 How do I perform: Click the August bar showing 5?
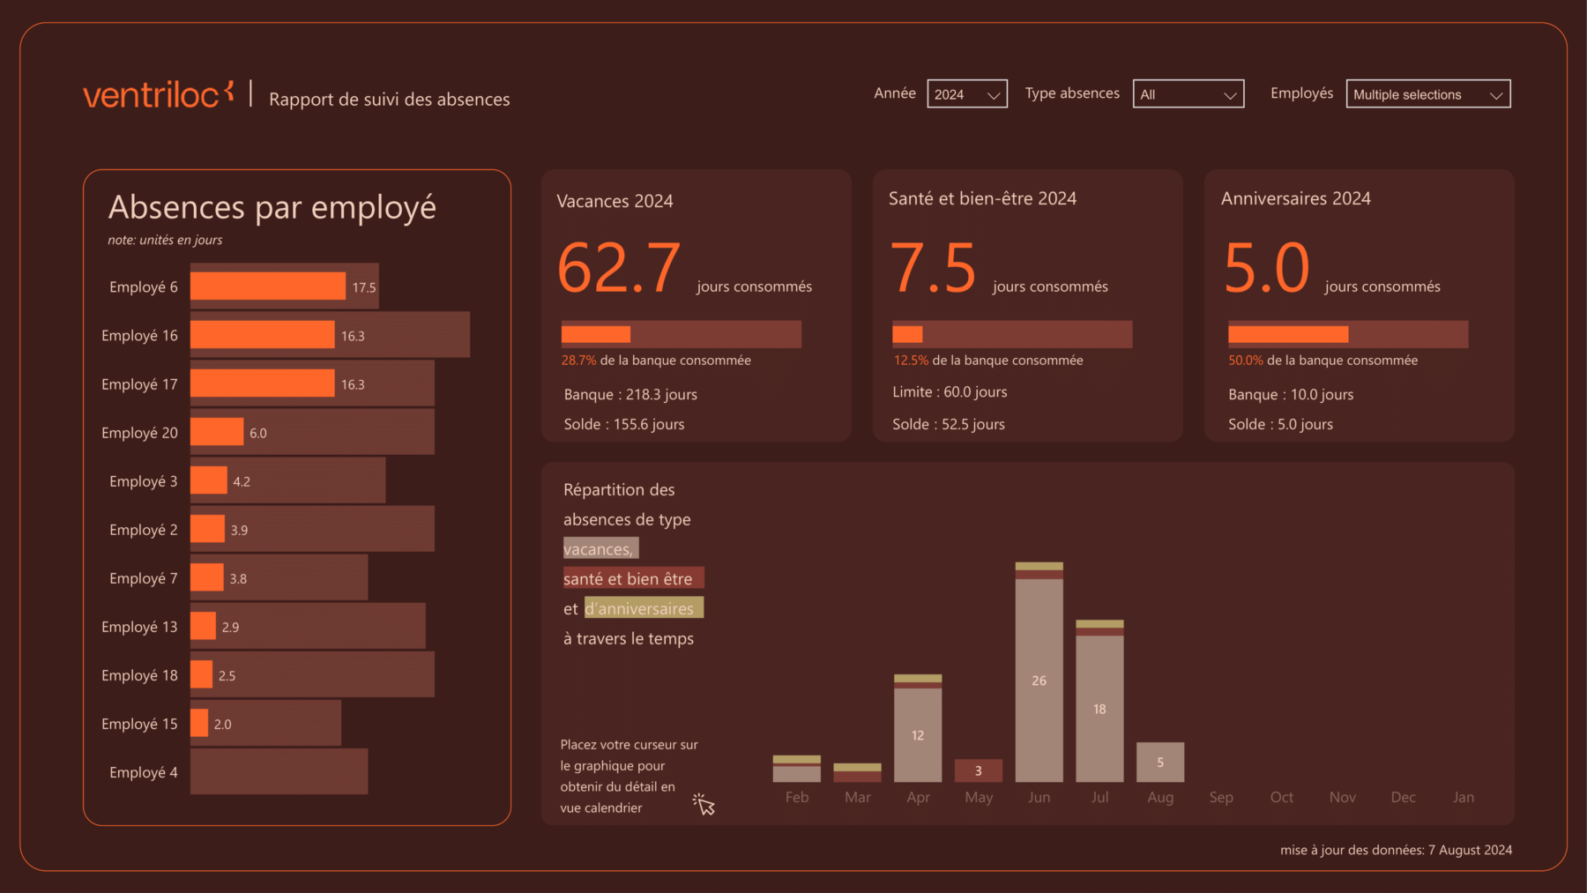[1159, 761]
